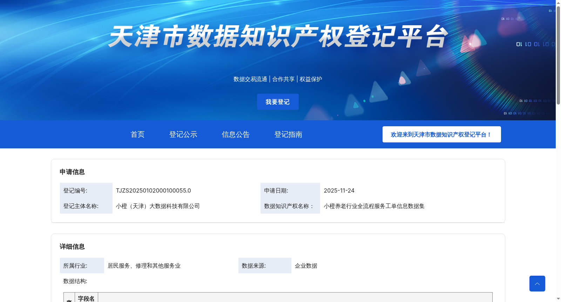Go to 登记公示 page

183,134
